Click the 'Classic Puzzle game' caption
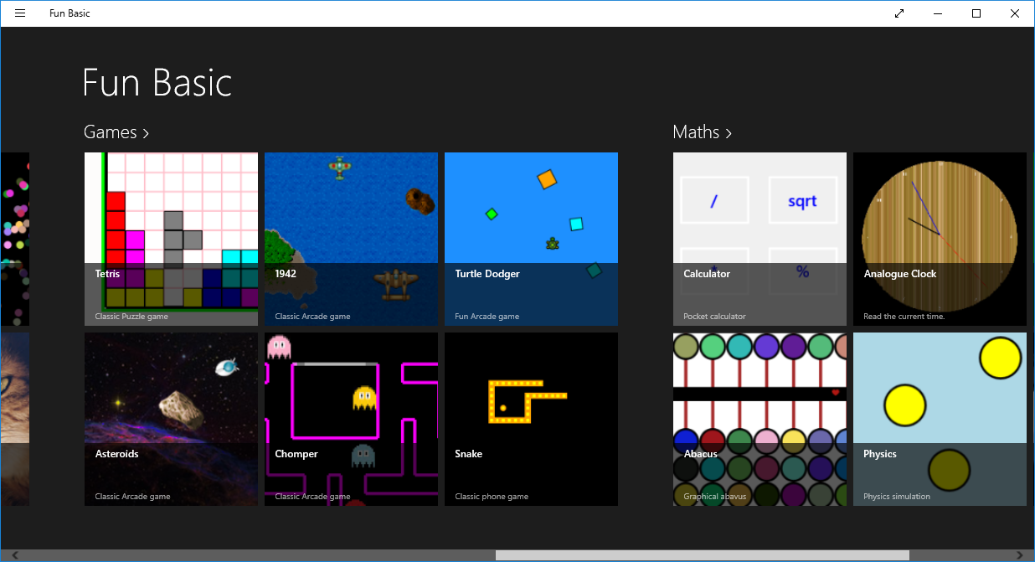 coord(131,317)
